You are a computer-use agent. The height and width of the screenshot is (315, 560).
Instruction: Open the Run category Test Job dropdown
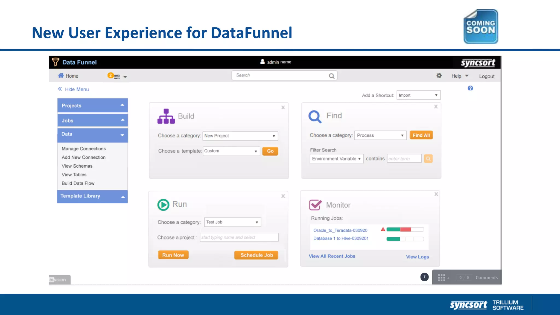(233, 222)
